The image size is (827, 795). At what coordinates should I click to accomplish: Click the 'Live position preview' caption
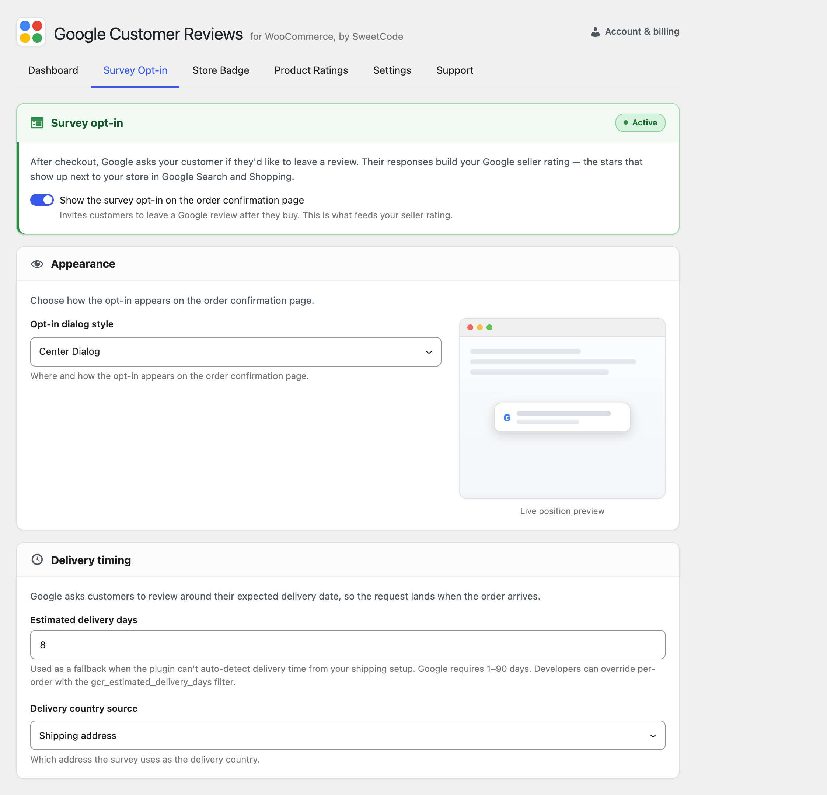(x=562, y=511)
